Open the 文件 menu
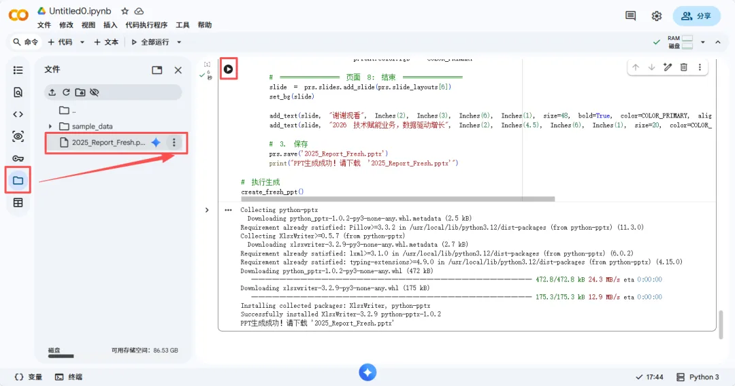Viewport: 735px width, 386px height. 44,25
